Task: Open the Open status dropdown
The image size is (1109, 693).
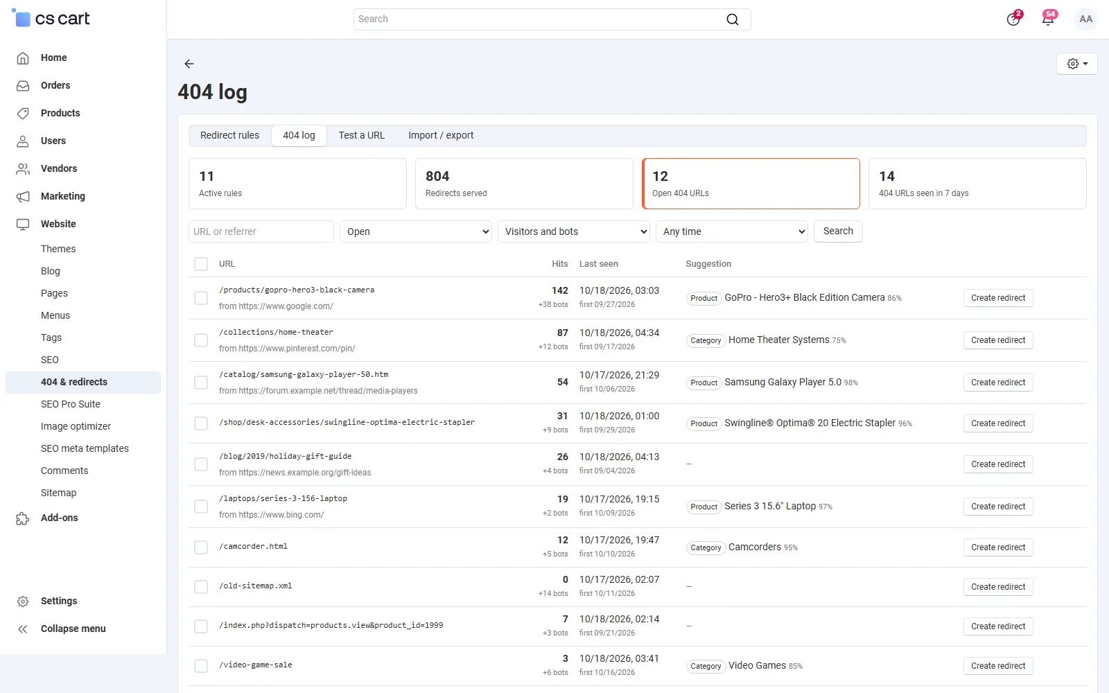Action: pos(416,231)
